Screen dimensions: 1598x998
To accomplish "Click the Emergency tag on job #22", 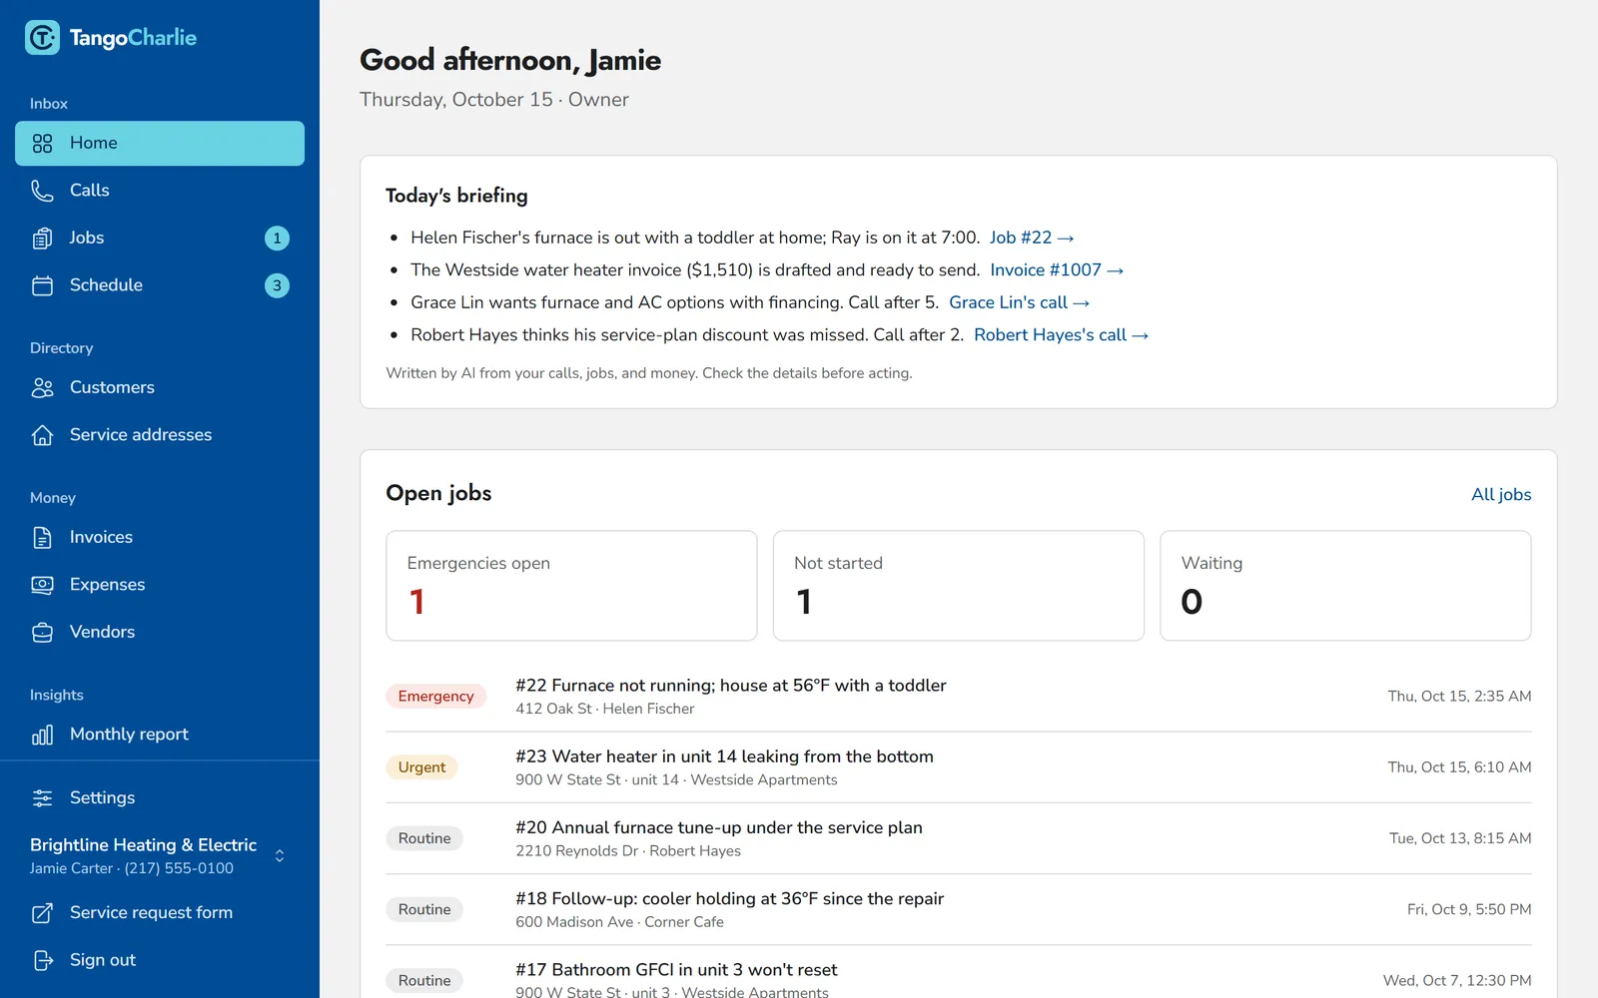I will click(x=436, y=697).
